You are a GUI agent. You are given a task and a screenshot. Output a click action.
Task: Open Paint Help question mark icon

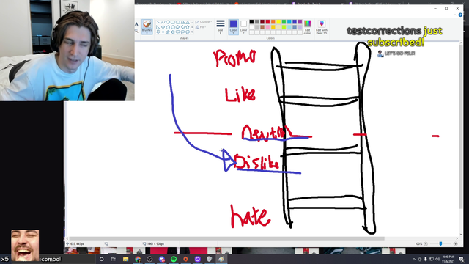tap(460, 15)
